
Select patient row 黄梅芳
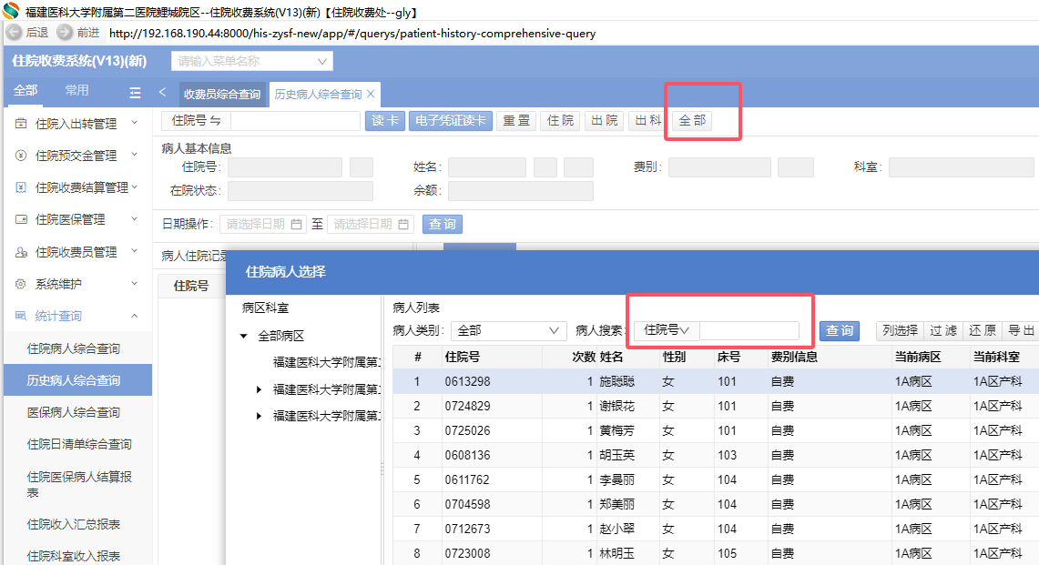pyautogui.click(x=716, y=430)
